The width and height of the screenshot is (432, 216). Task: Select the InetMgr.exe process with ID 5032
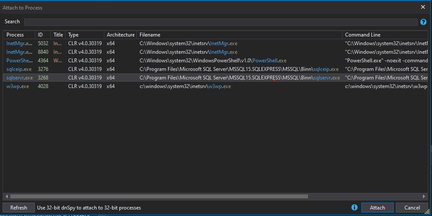pos(19,44)
